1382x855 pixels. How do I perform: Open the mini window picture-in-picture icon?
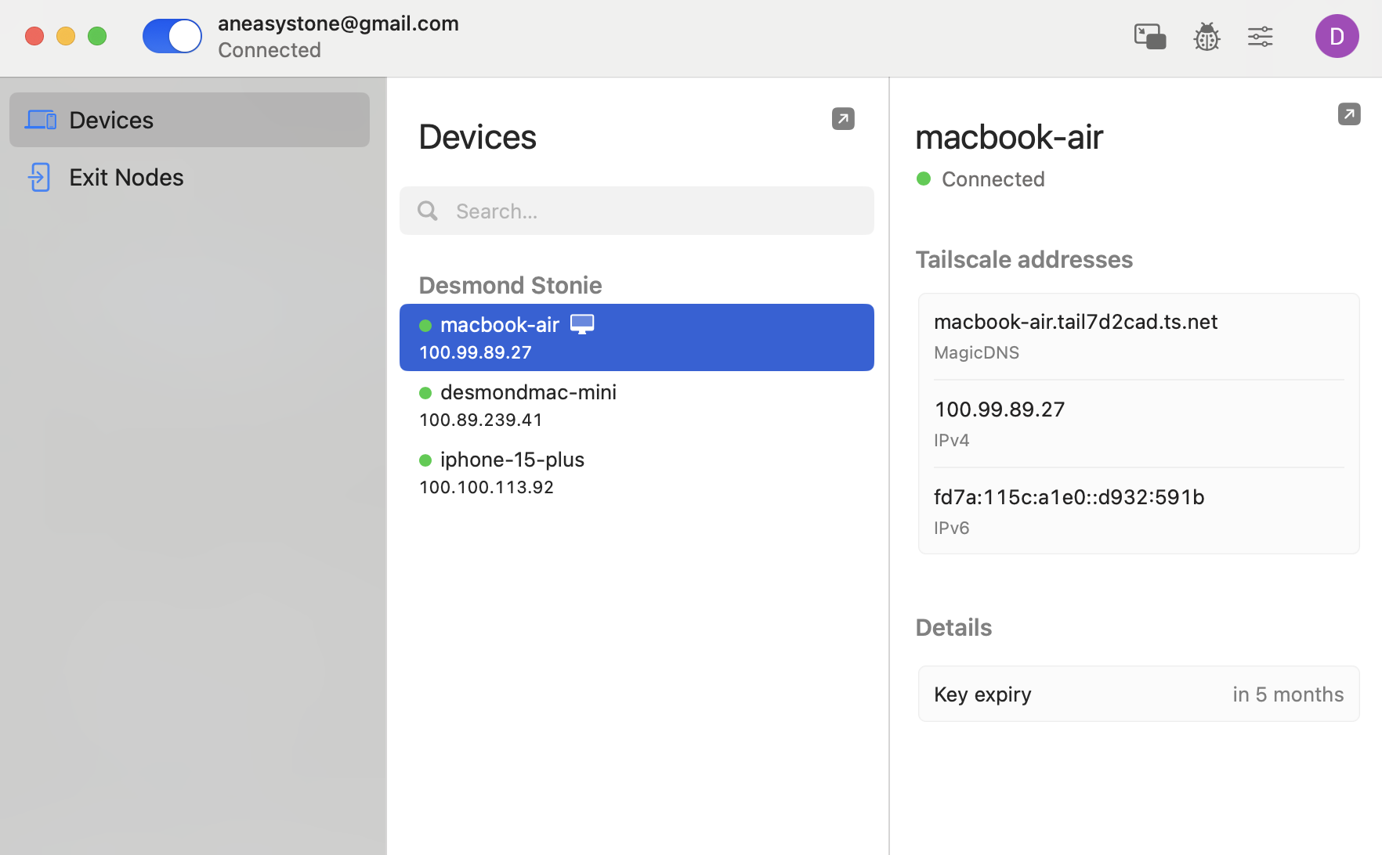1150,37
